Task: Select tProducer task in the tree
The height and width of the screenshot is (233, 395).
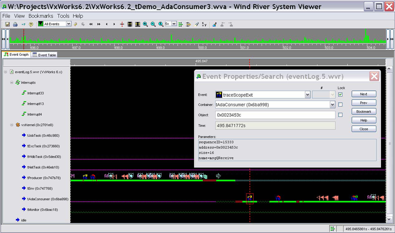Action: tap(41, 178)
